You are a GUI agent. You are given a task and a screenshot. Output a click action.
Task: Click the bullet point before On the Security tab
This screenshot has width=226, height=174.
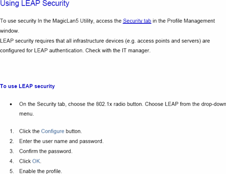12,105
